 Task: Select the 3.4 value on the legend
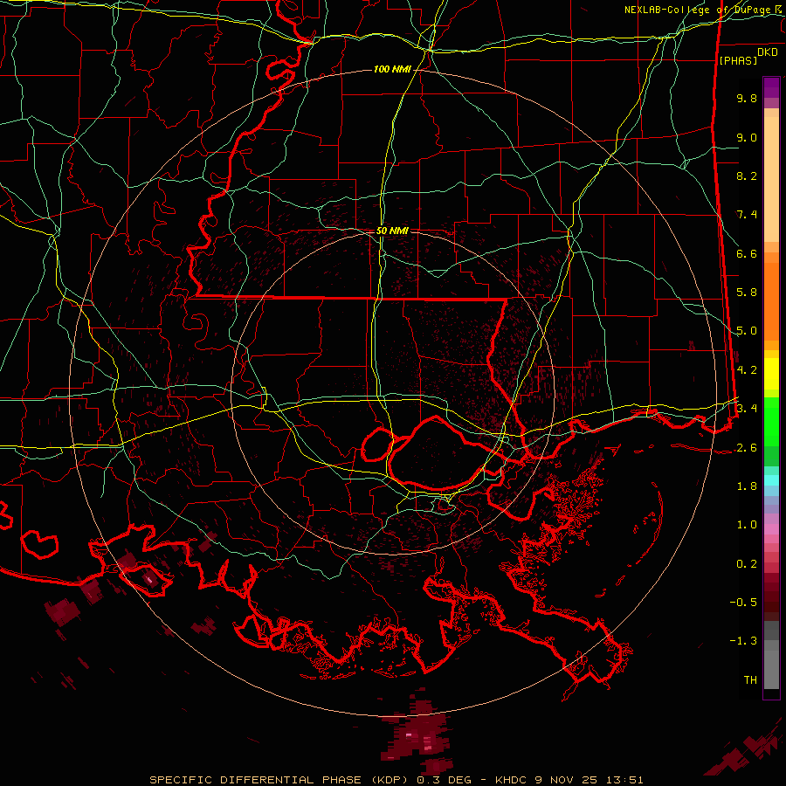(747, 409)
